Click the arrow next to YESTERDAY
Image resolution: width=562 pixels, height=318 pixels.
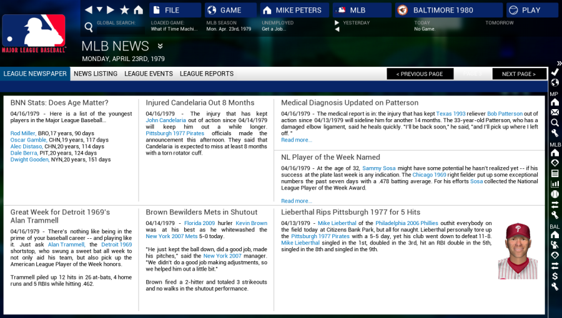337,23
